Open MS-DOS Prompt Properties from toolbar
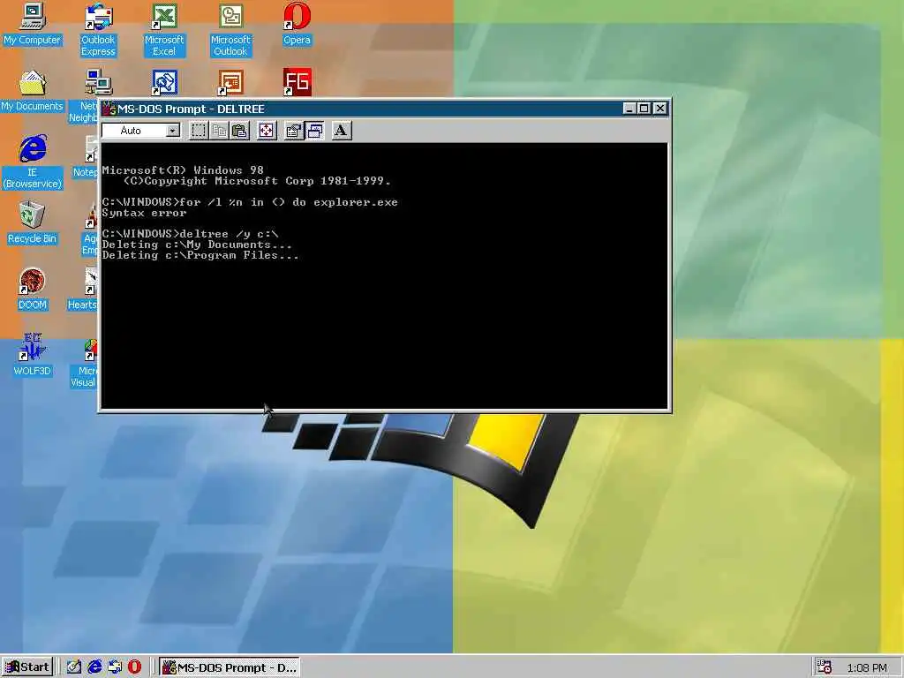The width and height of the screenshot is (904, 678). click(293, 131)
